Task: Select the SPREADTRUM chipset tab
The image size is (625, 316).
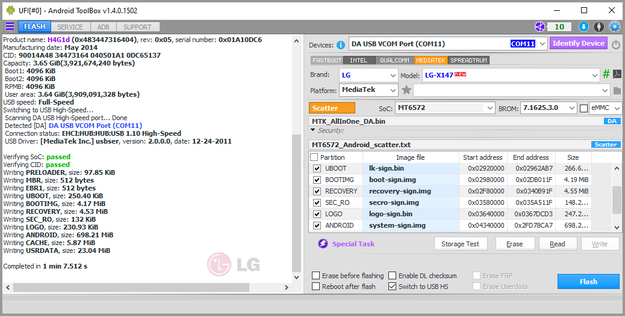Action: point(468,61)
